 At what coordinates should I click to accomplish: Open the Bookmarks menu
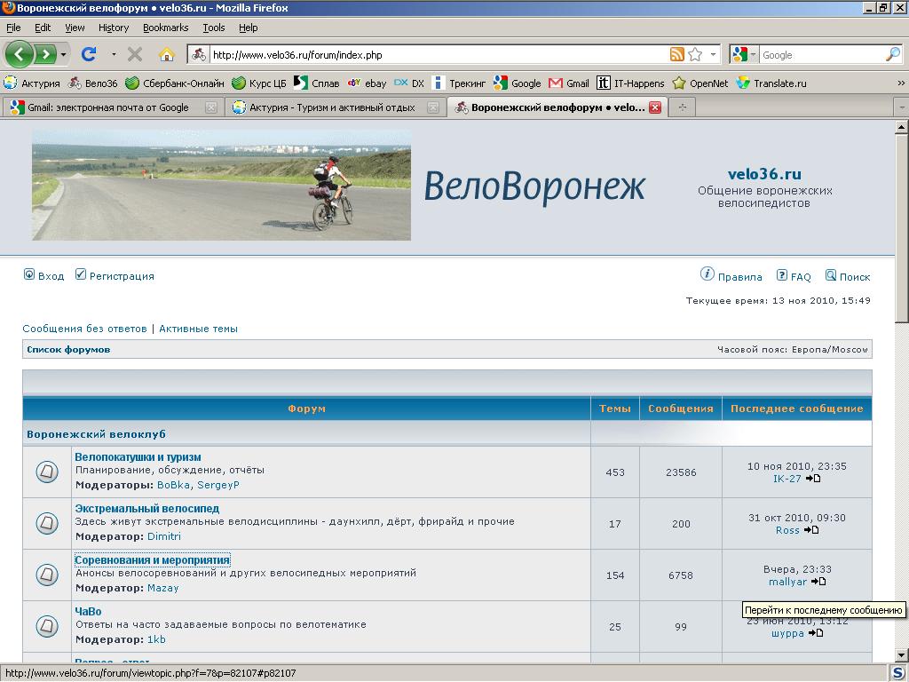pos(165,28)
